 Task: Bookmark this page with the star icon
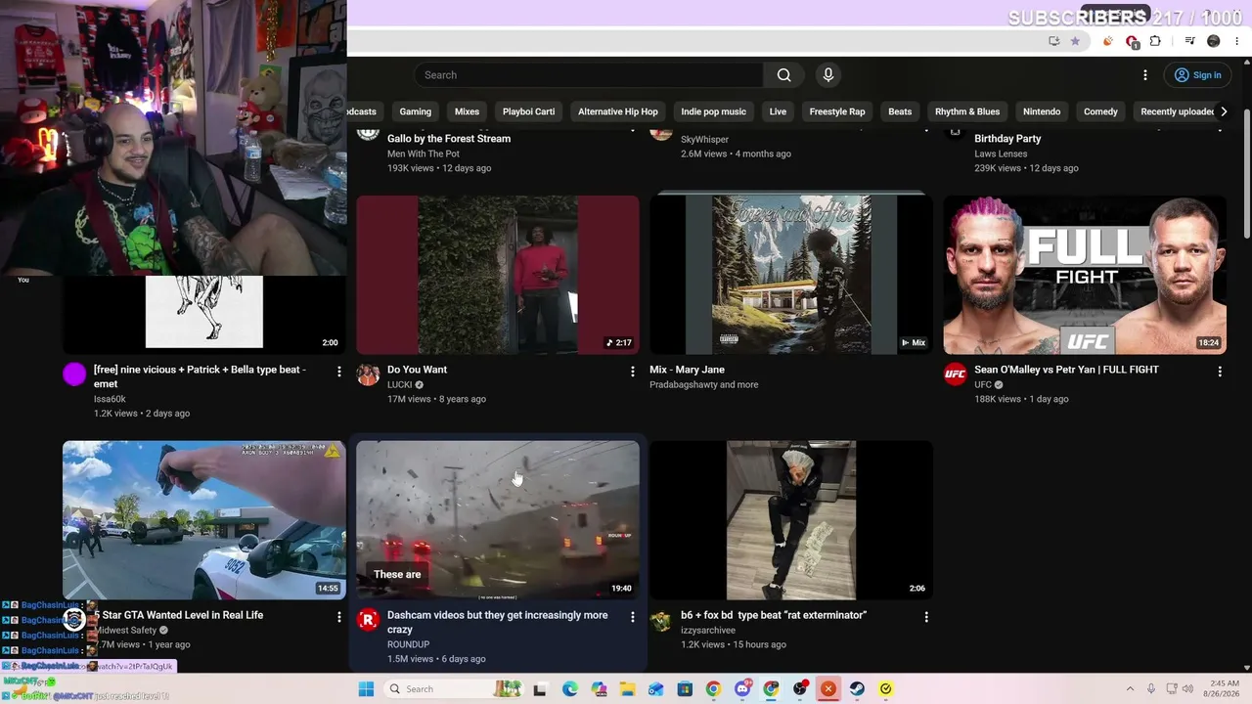pos(1075,41)
